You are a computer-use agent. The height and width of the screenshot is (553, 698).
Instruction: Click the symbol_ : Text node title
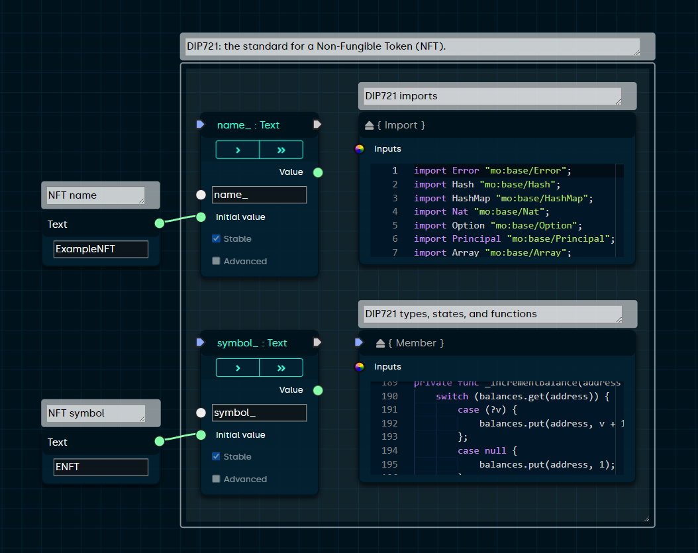(x=252, y=343)
